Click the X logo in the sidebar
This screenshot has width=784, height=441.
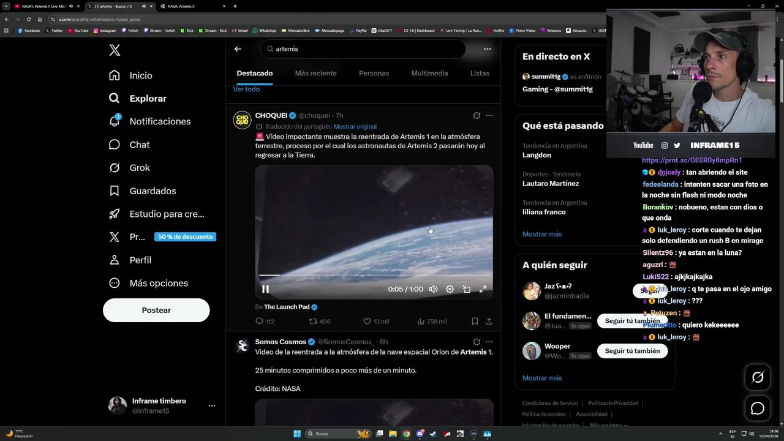[x=115, y=50]
